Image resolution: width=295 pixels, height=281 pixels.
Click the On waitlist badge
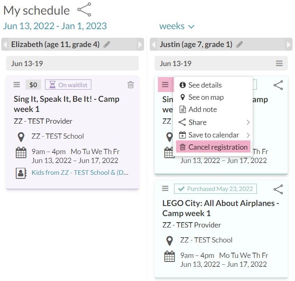tap(68, 85)
